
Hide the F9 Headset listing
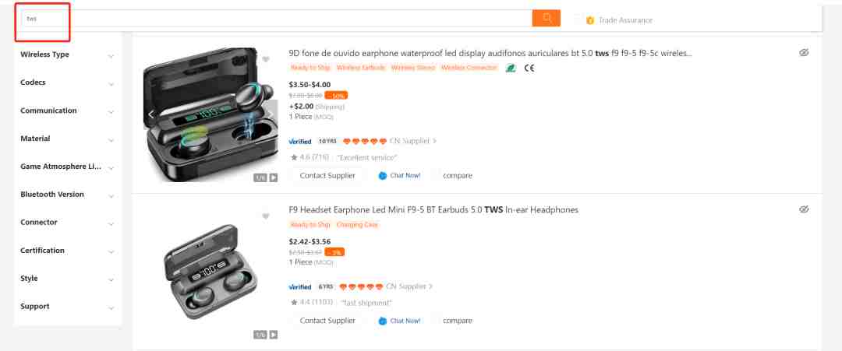tap(803, 209)
